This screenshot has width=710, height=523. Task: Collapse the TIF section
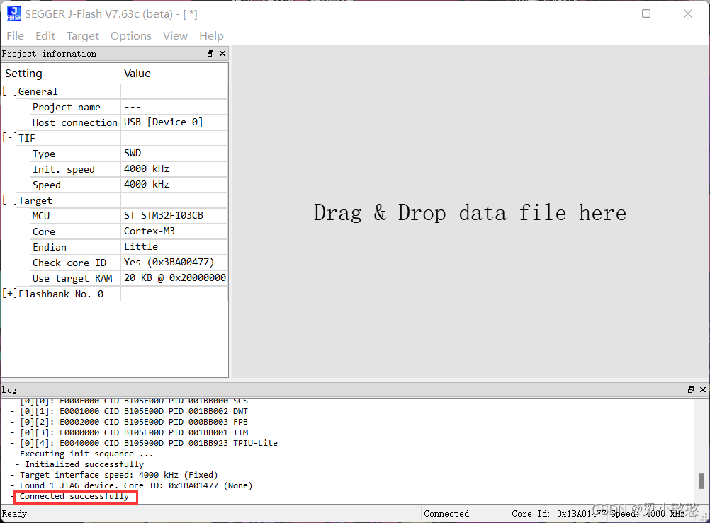[9, 137]
